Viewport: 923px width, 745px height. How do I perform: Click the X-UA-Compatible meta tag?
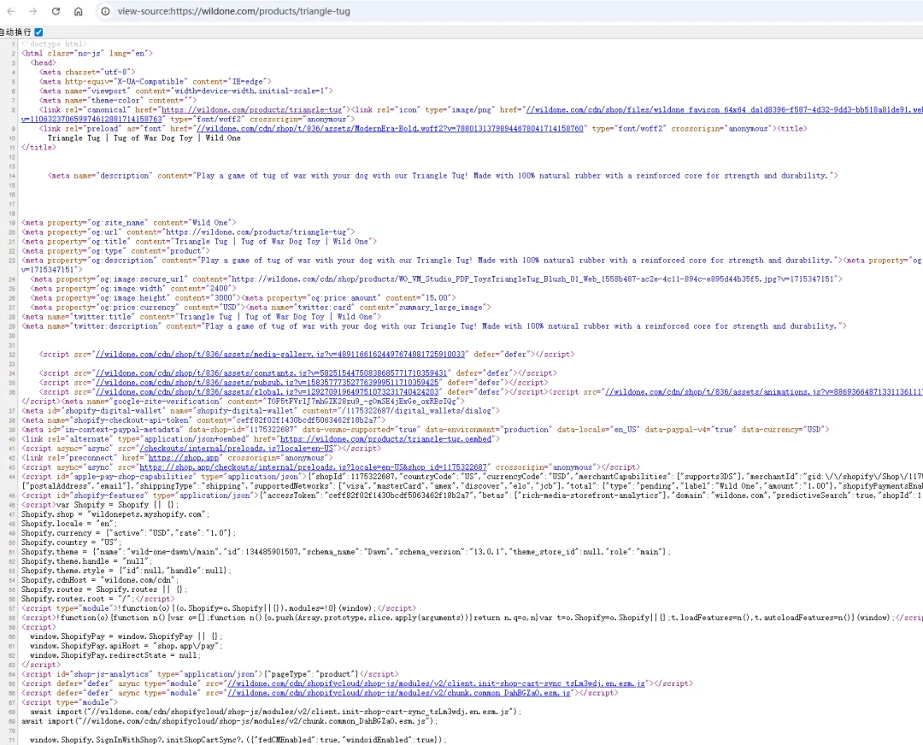[156, 81]
